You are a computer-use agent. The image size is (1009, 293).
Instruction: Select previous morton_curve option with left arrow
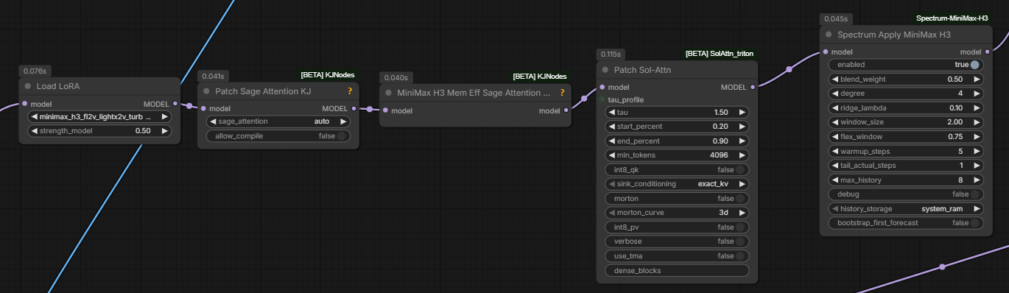[611, 213]
